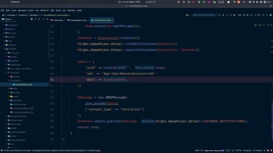Expand the languages folder
The height and width of the screenshot is (153, 273).
[x=4, y=25]
